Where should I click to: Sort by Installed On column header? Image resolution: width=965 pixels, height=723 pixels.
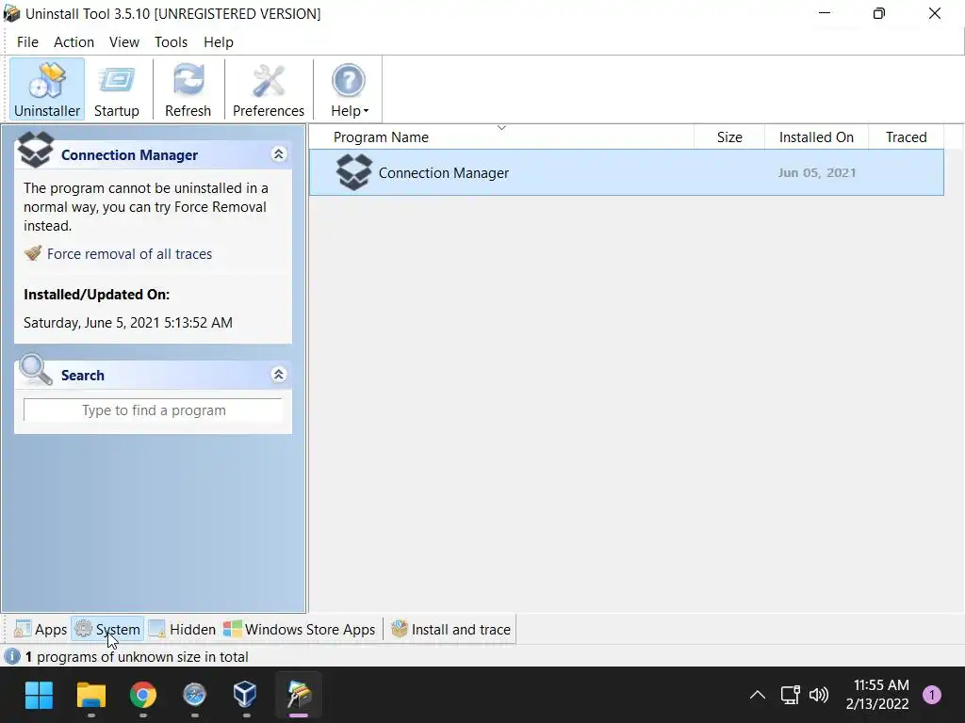(816, 137)
